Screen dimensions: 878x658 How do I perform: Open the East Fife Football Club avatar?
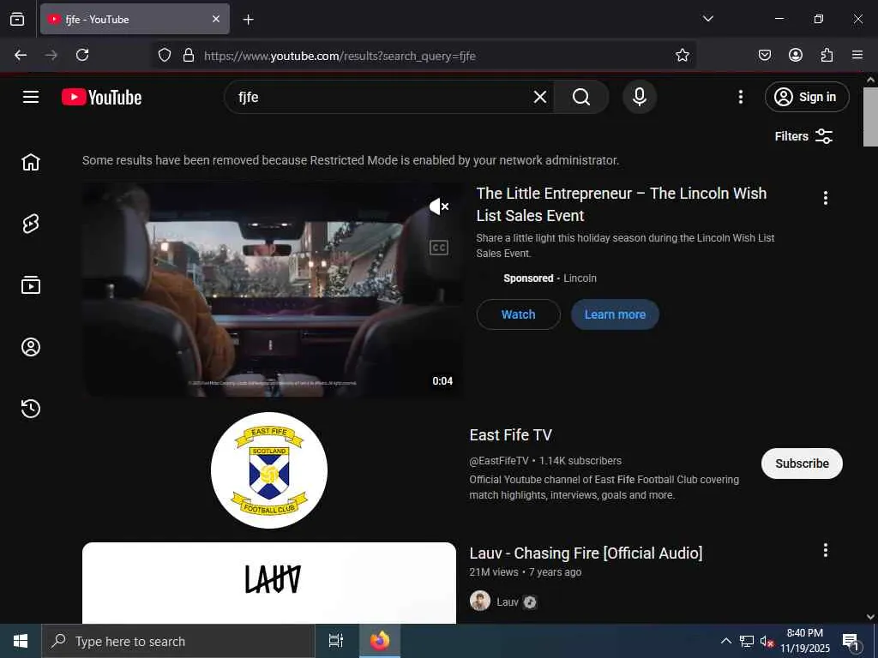coord(269,470)
